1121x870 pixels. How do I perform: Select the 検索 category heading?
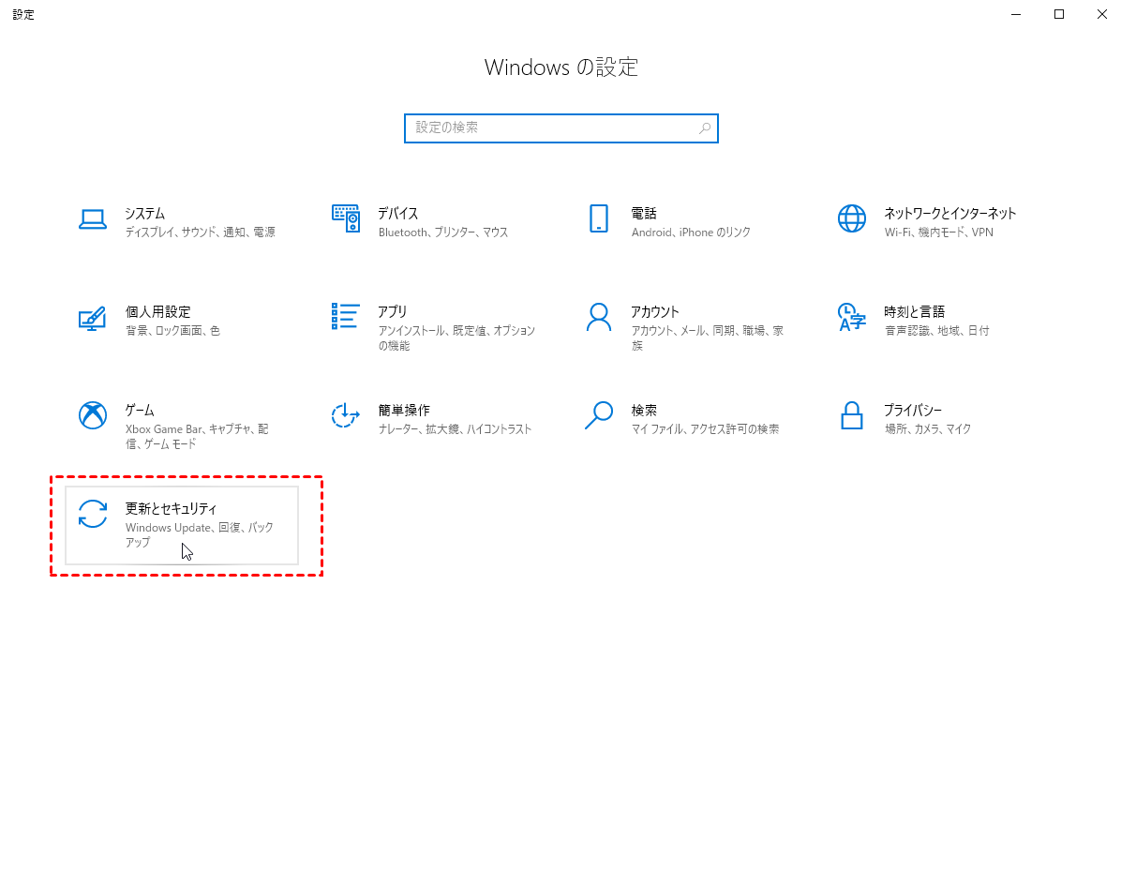643,410
